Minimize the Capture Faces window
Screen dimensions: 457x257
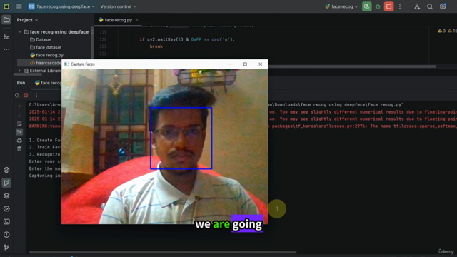[x=230, y=64]
